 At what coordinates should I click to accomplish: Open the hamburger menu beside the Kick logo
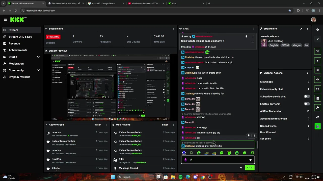click(x=5, y=20)
